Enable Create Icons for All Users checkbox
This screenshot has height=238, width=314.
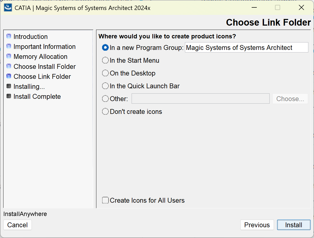[x=105, y=200]
